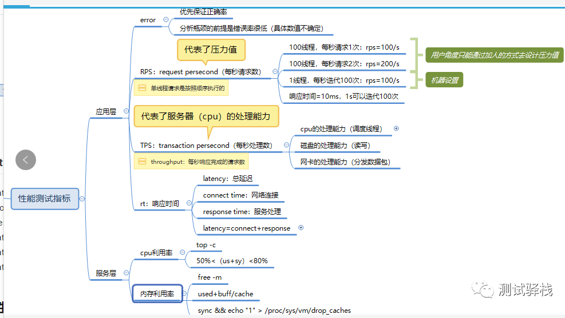Click 磁盘的处理能力（读写）node

tap(335, 146)
